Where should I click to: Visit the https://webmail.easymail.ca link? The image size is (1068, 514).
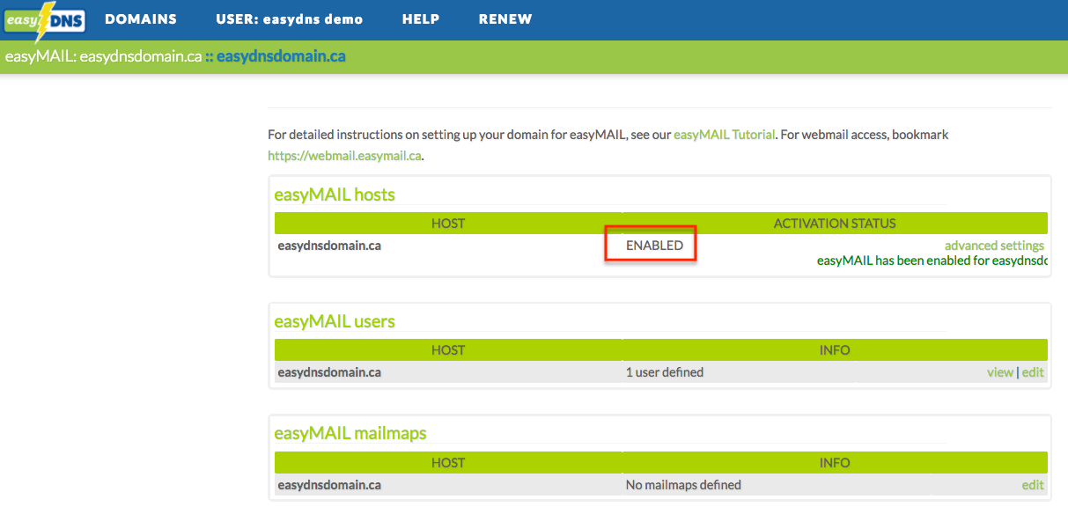(345, 156)
